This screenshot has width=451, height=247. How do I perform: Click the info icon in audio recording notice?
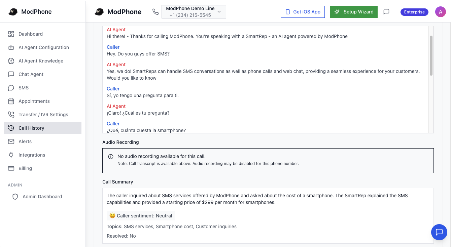[x=111, y=157]
